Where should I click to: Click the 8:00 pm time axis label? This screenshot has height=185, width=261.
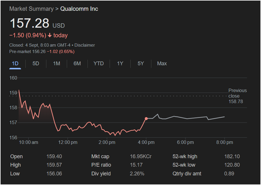pyautogui.click(x=225, y=142)
